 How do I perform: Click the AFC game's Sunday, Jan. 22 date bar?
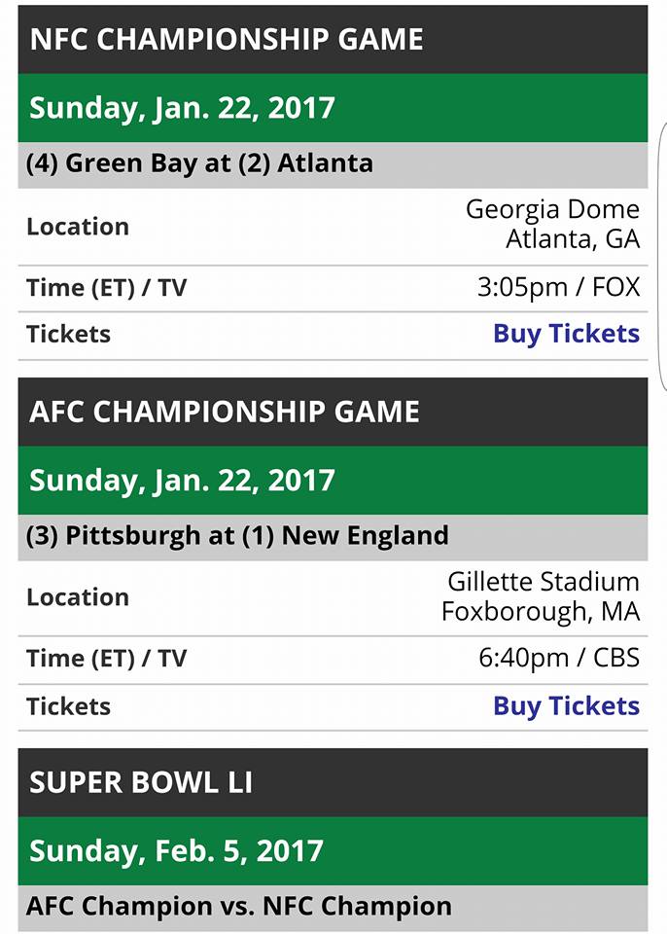click(182, 480)
